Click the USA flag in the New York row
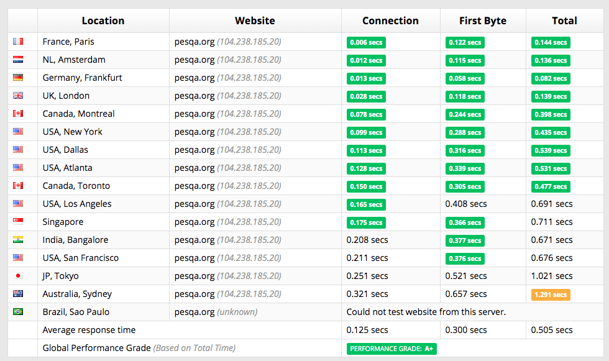 18,131
